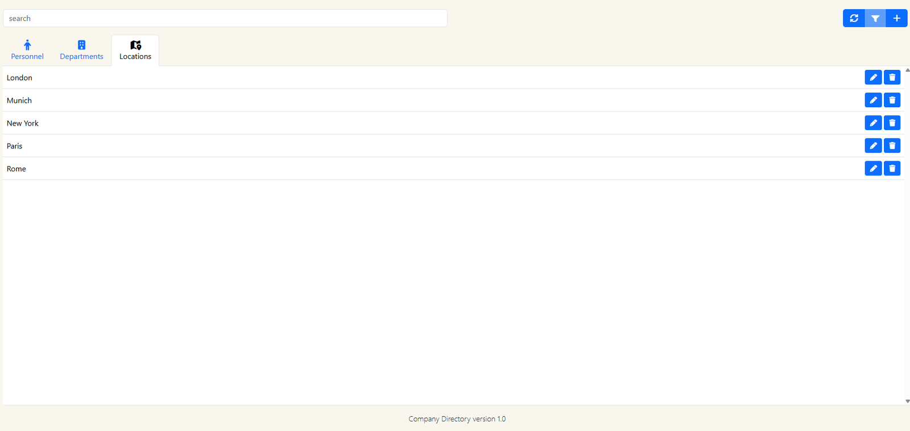Edit the Rome location entry
Screen dimensions: 910x431
[x=873, y=168]
